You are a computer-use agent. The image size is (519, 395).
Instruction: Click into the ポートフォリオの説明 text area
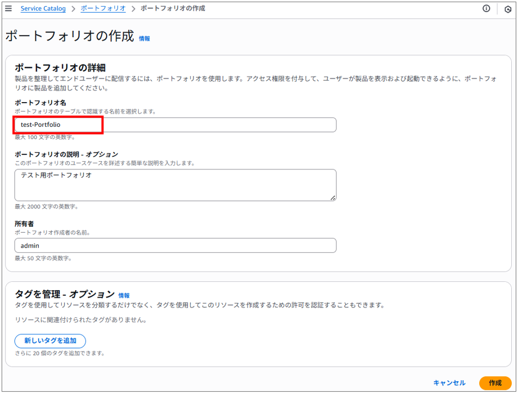175,185
